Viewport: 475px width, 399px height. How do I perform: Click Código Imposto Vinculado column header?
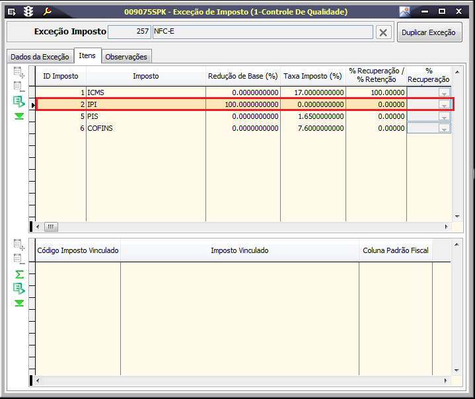click(x=78, y=250)
